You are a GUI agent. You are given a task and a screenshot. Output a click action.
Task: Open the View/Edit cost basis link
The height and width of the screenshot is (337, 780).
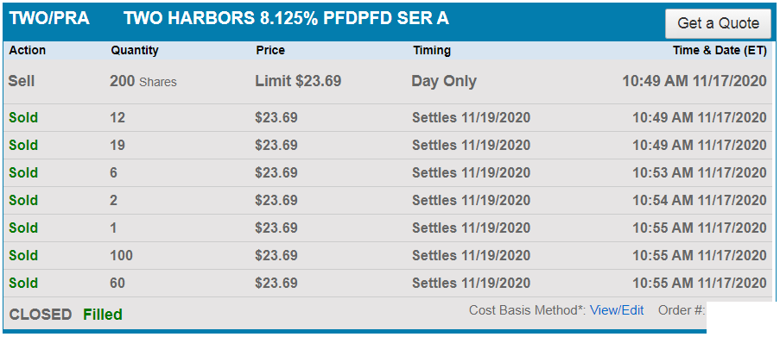pos(617,310)
